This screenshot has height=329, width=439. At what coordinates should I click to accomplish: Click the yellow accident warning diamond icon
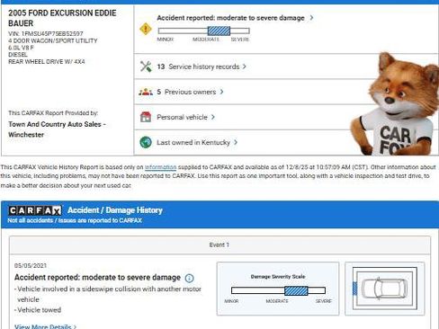[146, 29]
